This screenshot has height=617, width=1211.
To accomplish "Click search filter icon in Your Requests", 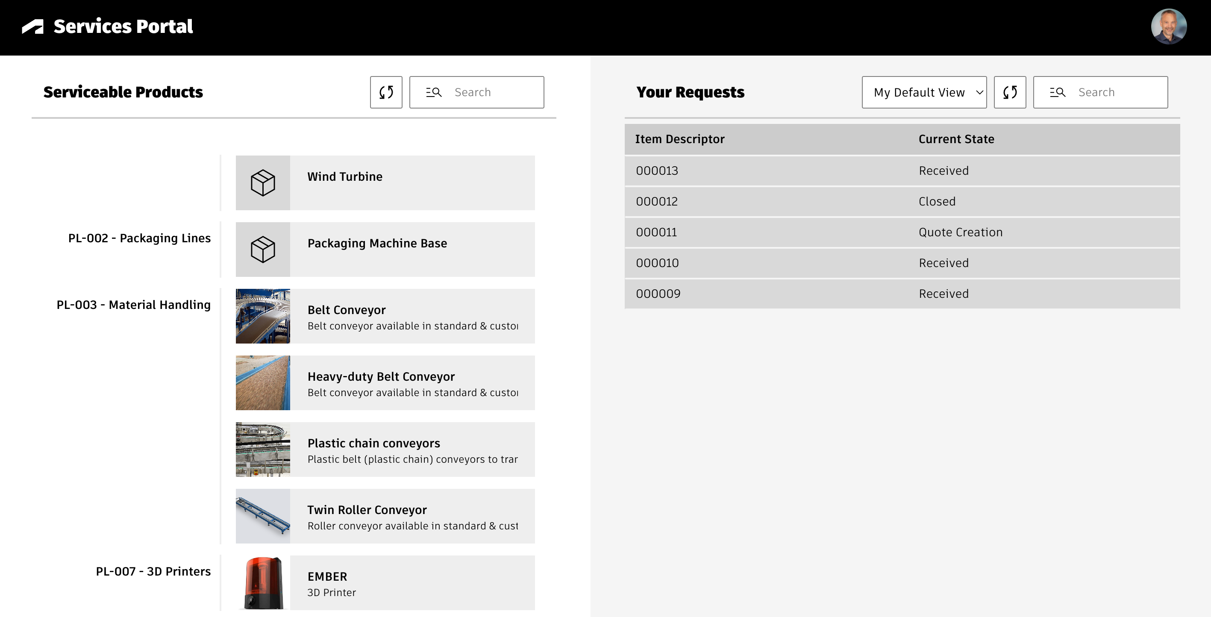I will coord(1057,92).
